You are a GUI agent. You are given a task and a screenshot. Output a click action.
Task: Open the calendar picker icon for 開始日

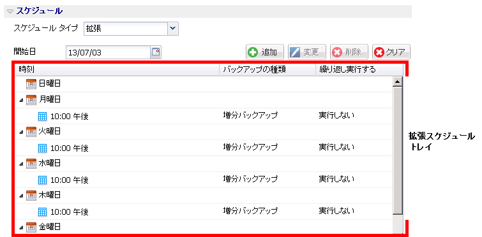[x=156, y=52]
